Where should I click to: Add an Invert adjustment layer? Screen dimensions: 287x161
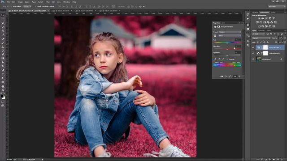(x=259, y=26)
